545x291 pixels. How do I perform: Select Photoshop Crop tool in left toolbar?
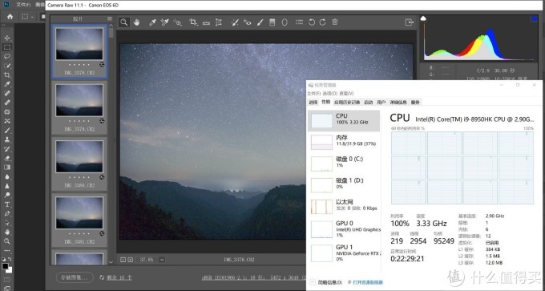pos(7,75)
